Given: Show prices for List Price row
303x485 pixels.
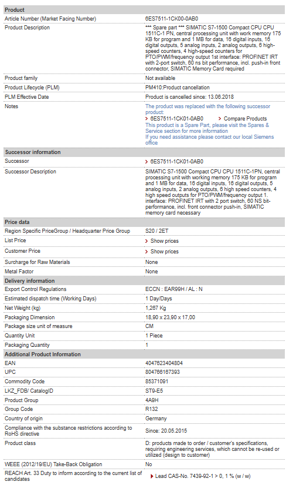Looking at the screenshot, I should [164, 241].
